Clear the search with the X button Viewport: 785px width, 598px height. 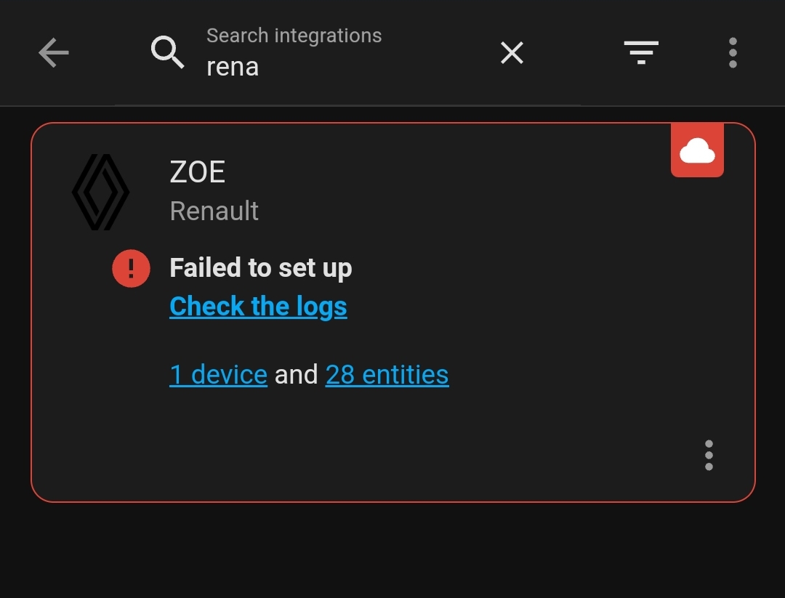point(511,52)
